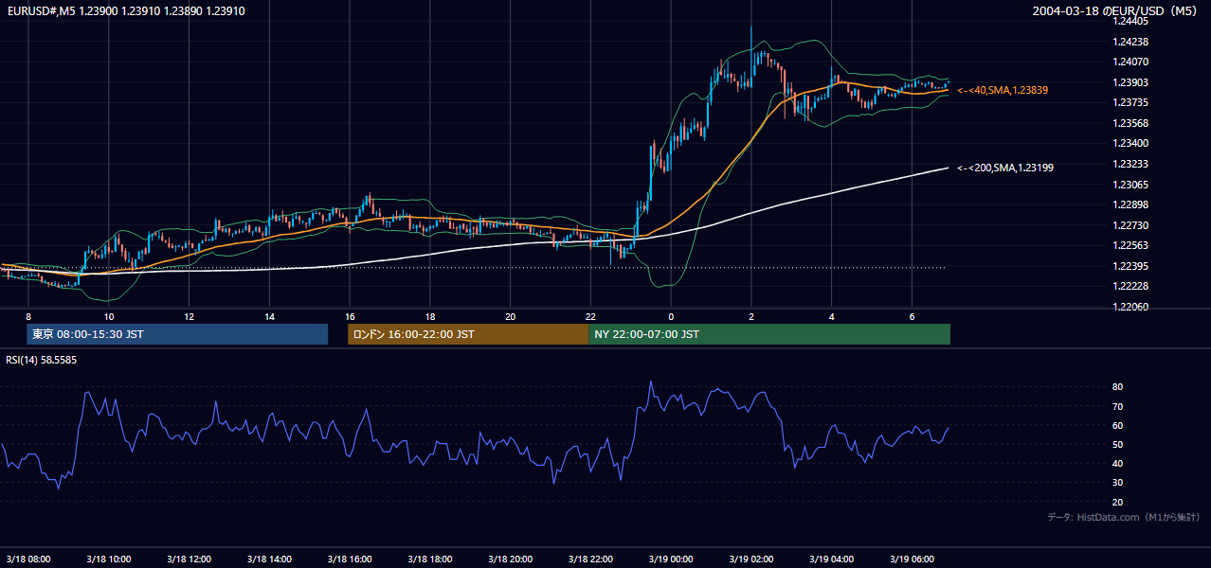1211x568 pixels.
Task: Click price axis value 1.24405
Action: click(x=1130, y=21)
